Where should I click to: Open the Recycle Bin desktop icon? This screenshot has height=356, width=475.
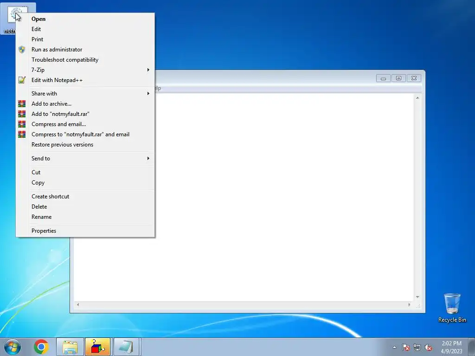tap(452, 308)
